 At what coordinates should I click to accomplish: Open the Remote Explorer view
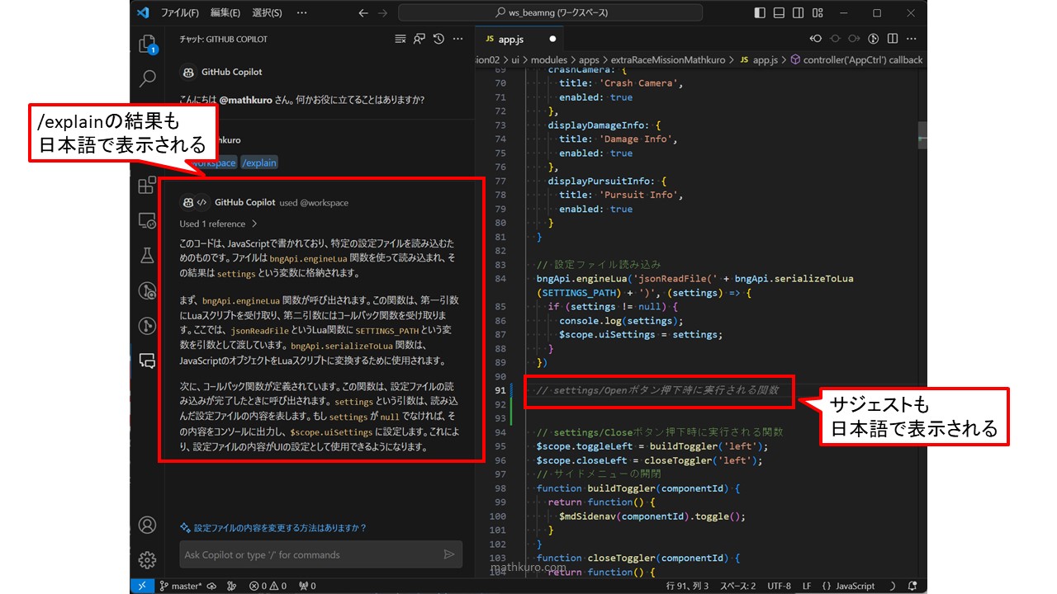(x=147, y=220)
